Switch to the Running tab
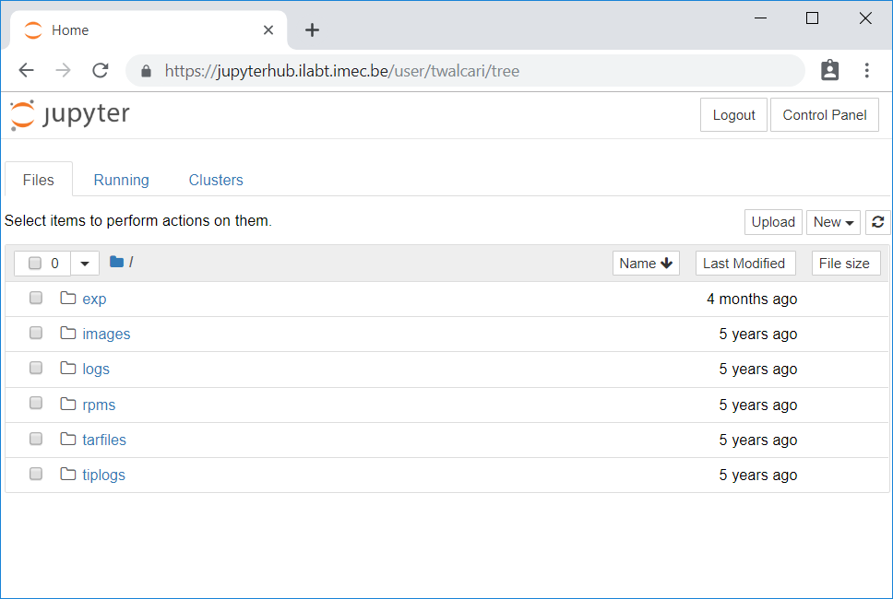The image size is (893, 599). point(121,180)
